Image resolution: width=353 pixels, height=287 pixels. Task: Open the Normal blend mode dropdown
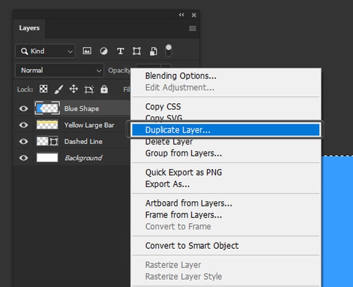pos(59,71)
